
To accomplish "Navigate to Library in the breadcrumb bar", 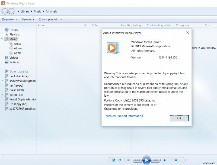I will [x=25, y=11].
